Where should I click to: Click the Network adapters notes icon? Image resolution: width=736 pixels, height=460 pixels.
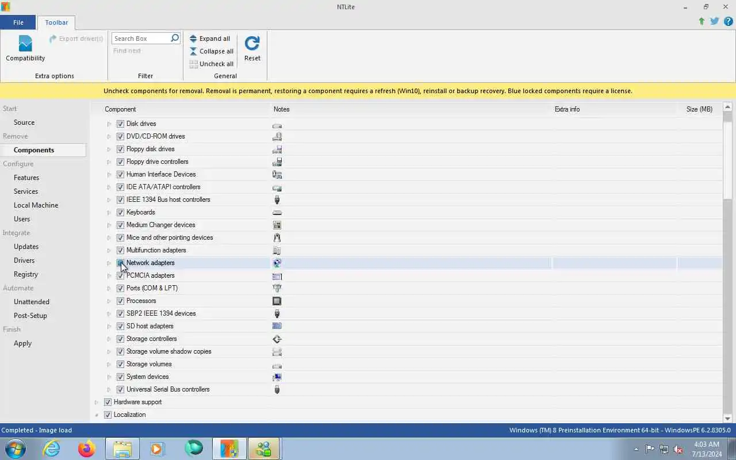pos(277,263)
